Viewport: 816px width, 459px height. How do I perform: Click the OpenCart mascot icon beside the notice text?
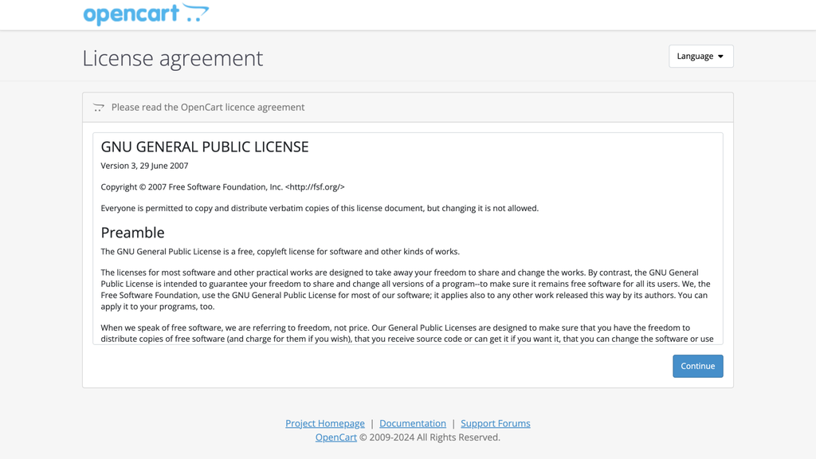pyautogui.click(x=99, y=107)
